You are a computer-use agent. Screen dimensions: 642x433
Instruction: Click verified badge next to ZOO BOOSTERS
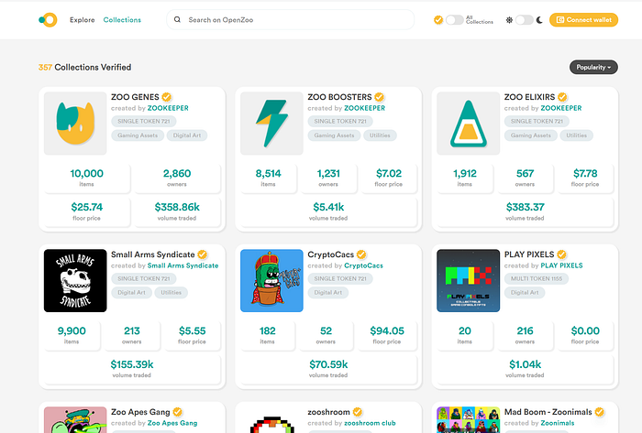point(379,97)
